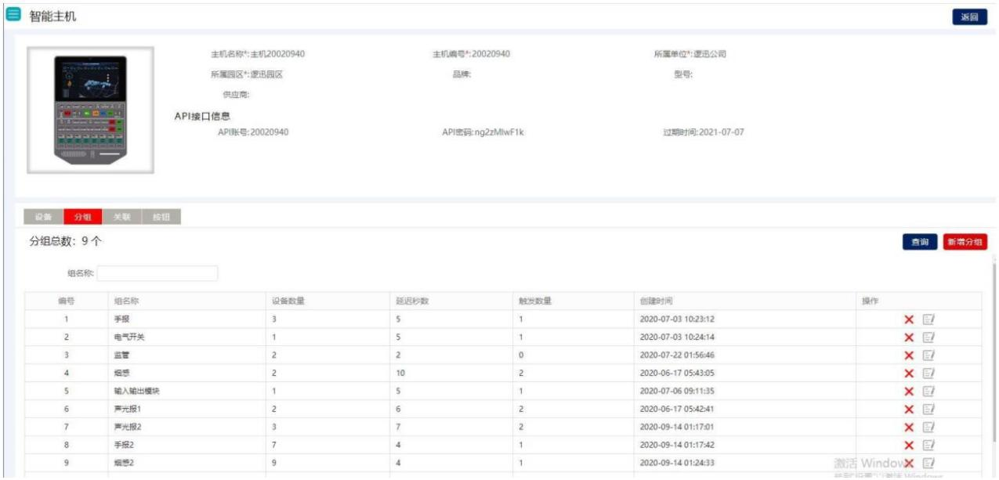The height and width of the screenshot is (480, 999).
Task: Switch to the 设备 tab
Action: (44, 218)
